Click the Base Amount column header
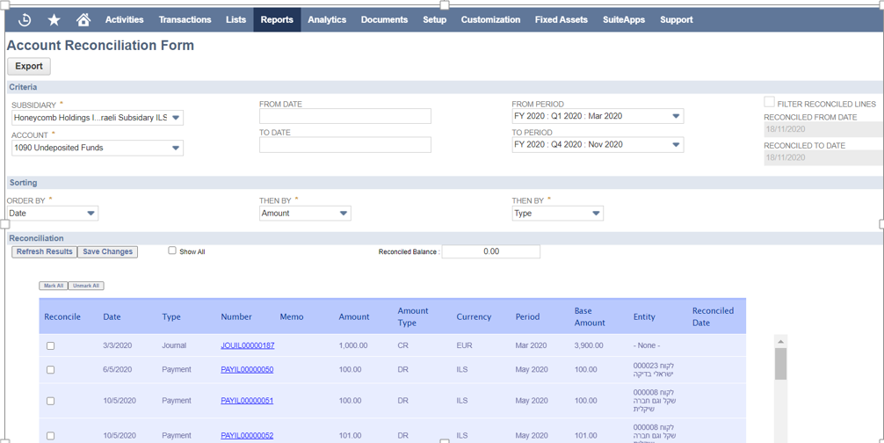 (590, 316)
